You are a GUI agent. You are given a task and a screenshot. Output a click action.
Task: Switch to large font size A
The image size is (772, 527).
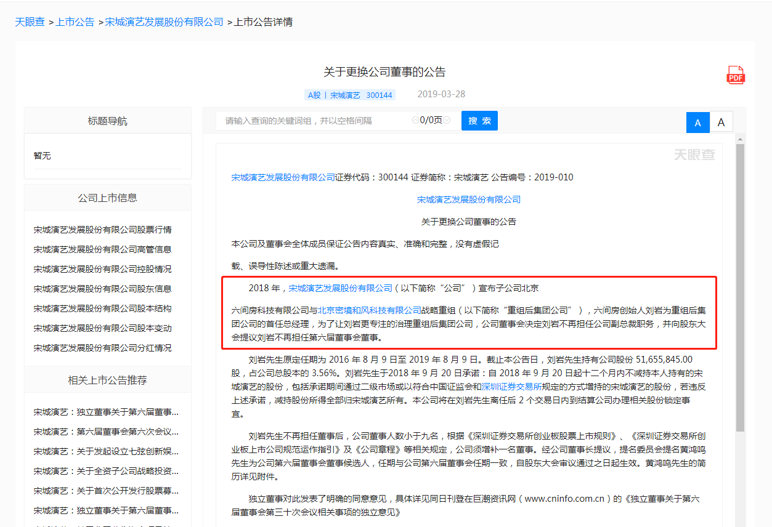[721, 123]
